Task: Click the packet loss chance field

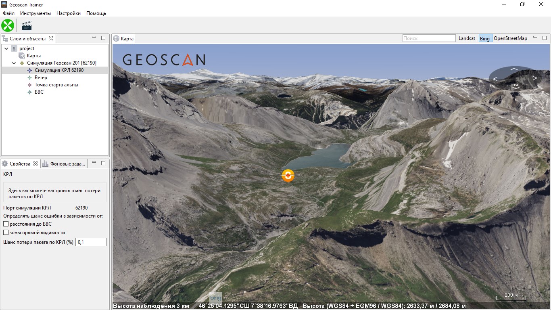Action: [x=91, y=242]
